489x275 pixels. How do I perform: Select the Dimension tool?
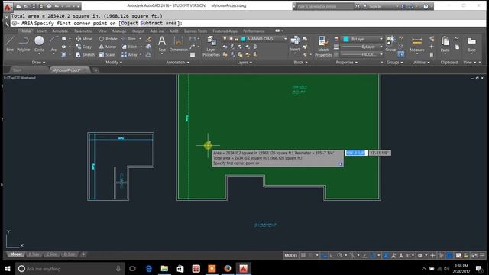pyautogui.click(x=178, y=44)
